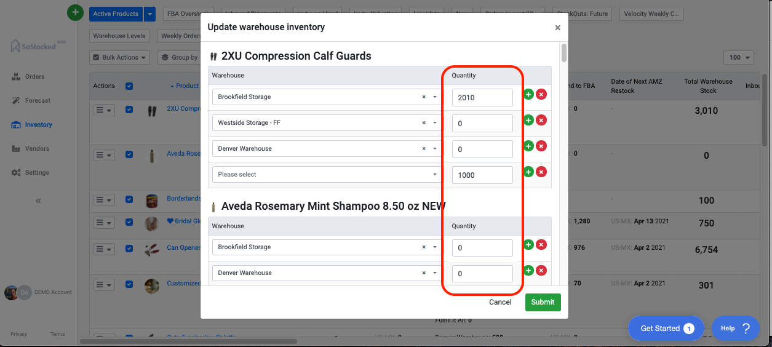
Task: Remove the Aveda Brookfield Storage row
Action: pyautogui.click(x=541, y=244)
